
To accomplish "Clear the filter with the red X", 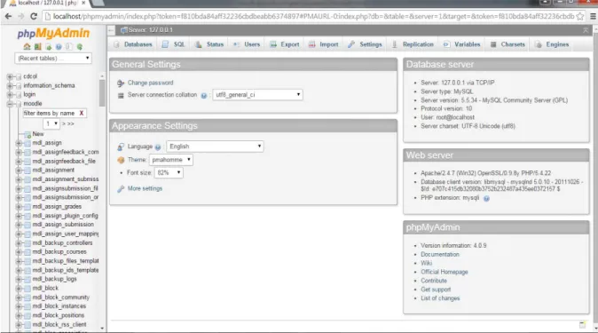I will coord(82,113).
